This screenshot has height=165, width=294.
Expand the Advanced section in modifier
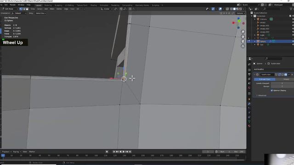pos(261,95)
